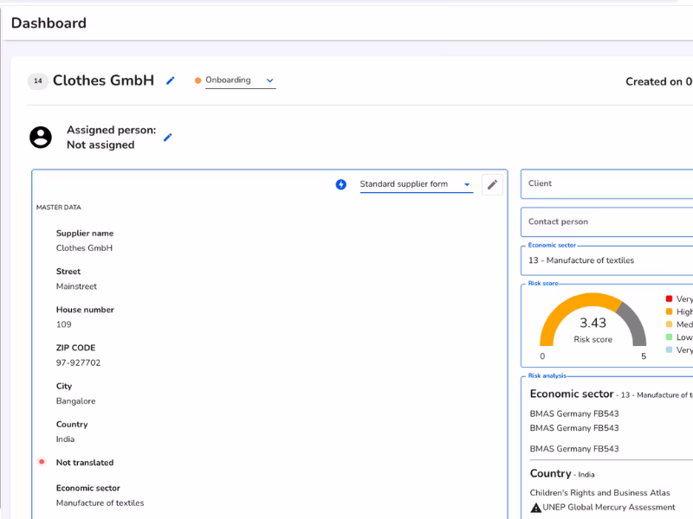The image size is (693, 519).
Task: Click the orange status dot before Onboarding
Action: (198, 80)
